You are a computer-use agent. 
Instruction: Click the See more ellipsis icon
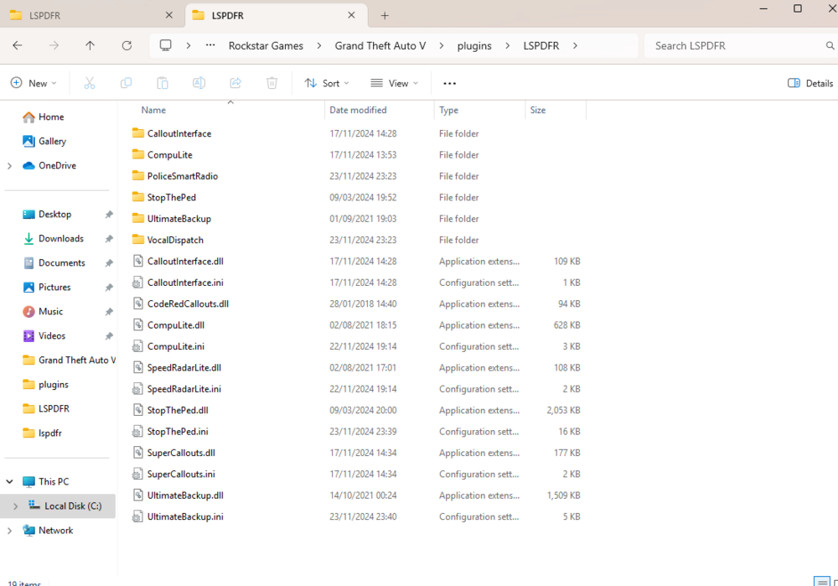pyautogui.click(x=449, y=83)
